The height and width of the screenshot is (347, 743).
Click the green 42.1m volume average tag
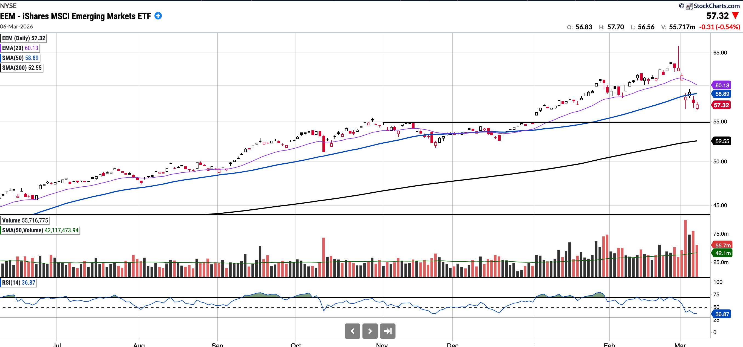722,253
